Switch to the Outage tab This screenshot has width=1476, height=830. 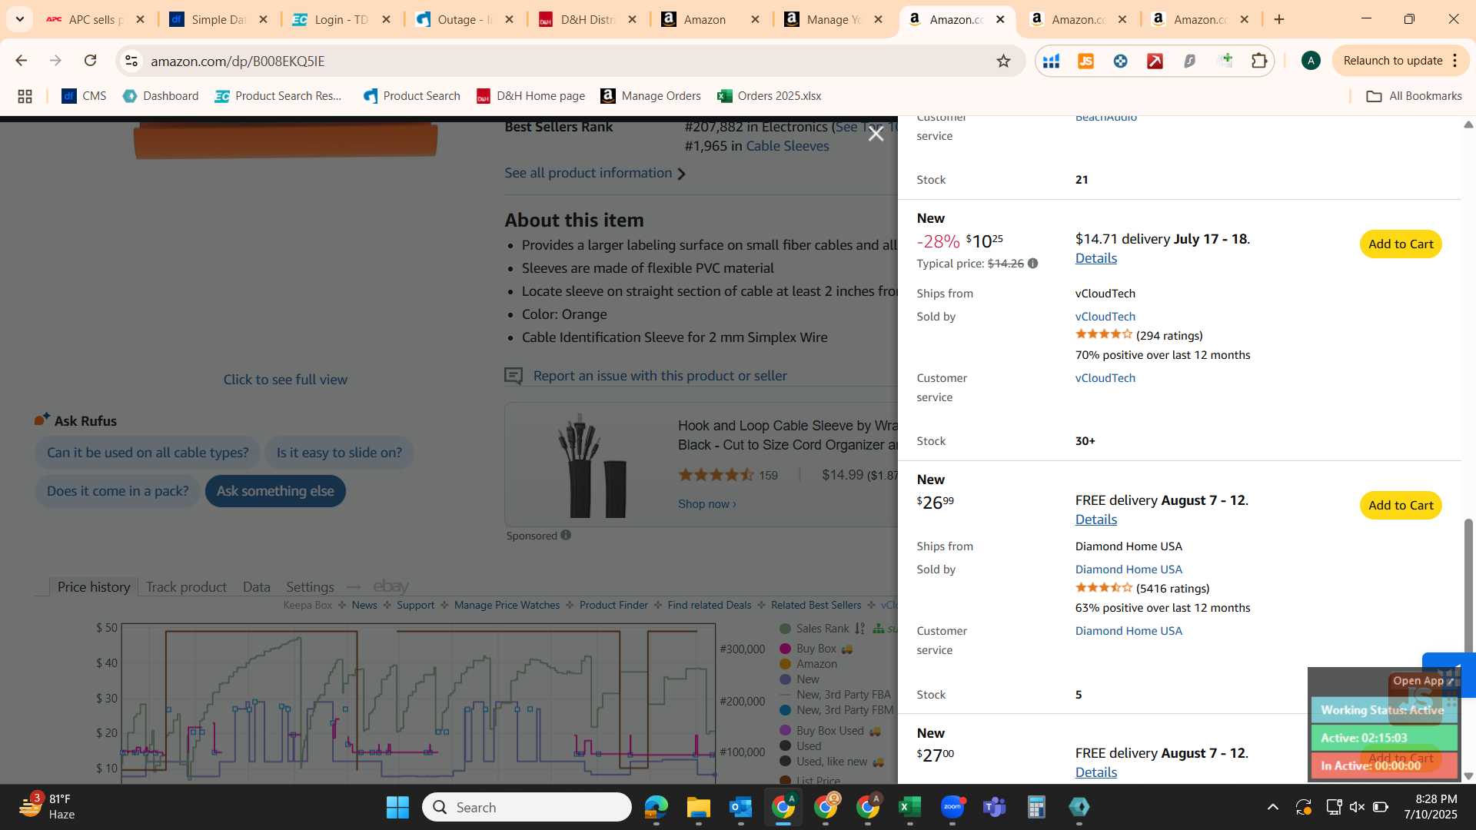click(465, 19)
